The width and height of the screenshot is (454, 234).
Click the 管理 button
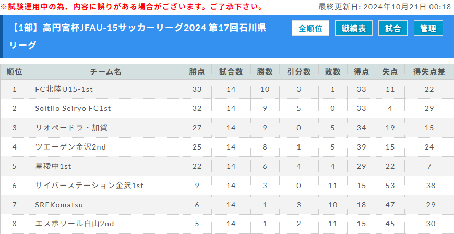click(428, 28)
